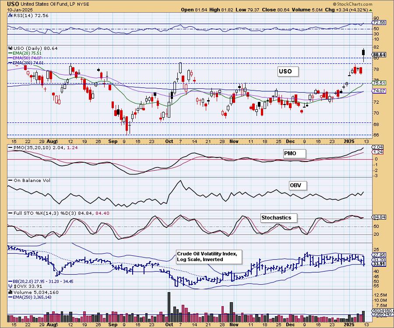
Task: Click the Close 80.64 header value
Action: [276, 10]
